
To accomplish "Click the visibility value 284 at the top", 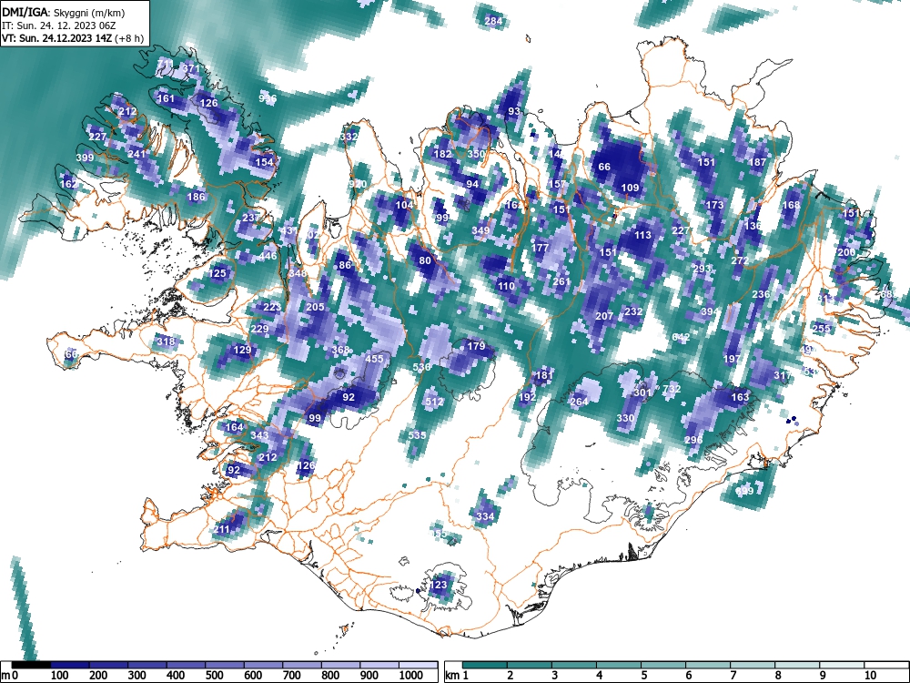I will (492, 22).
